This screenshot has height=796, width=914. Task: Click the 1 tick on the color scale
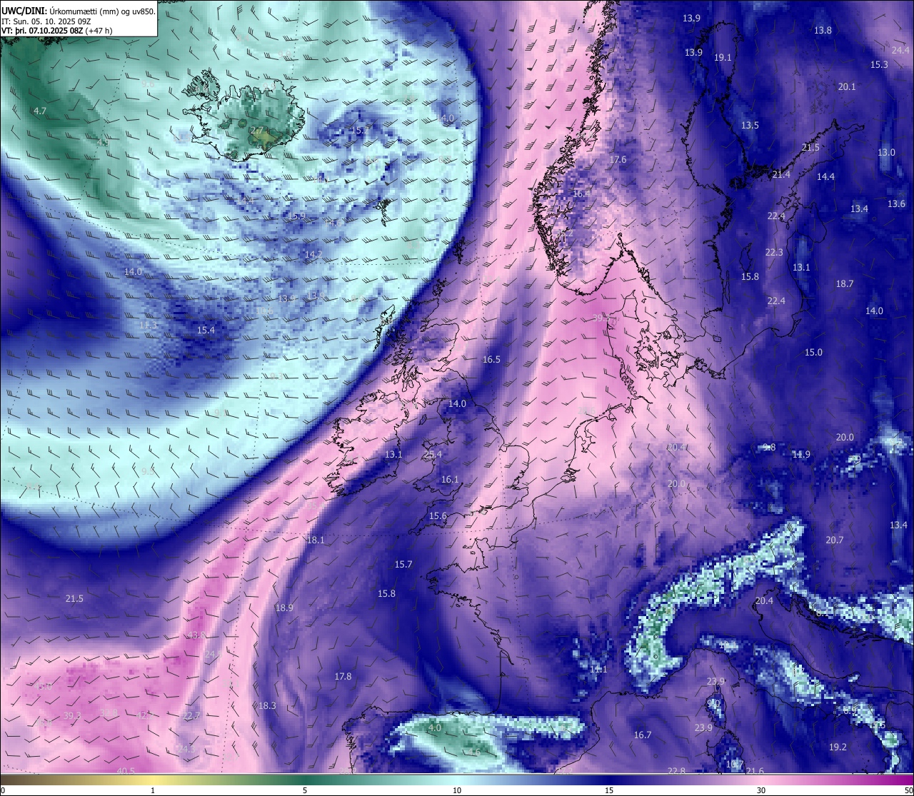coord(153,790)
